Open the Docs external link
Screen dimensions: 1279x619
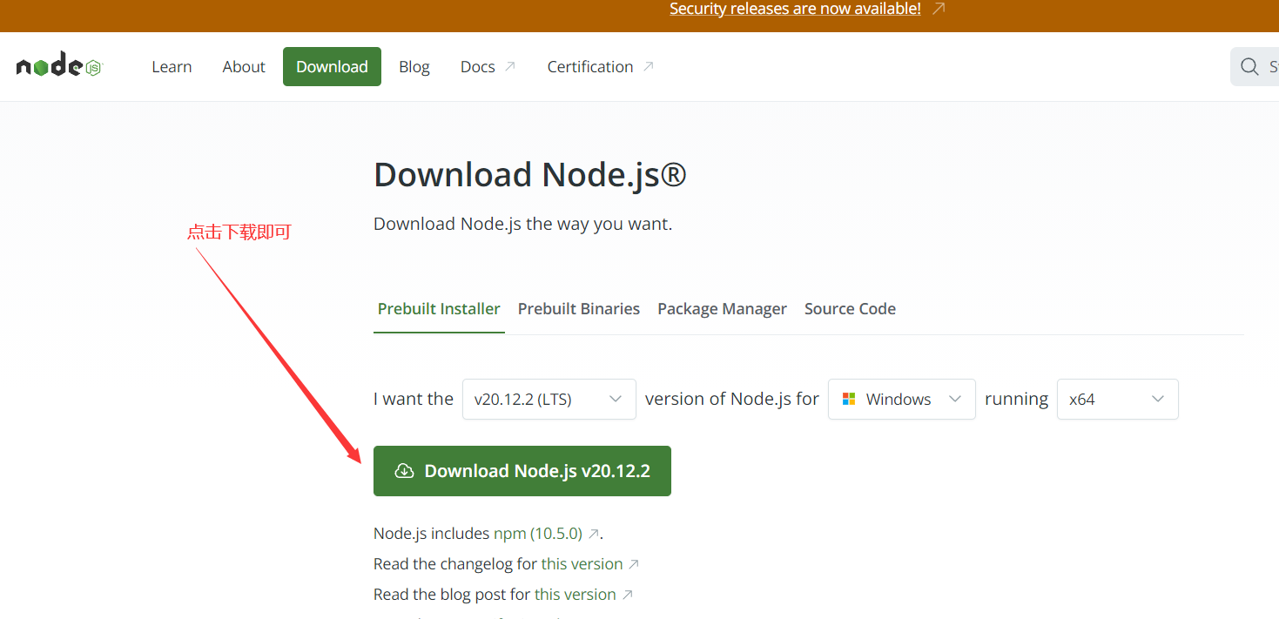click(488, 67)
